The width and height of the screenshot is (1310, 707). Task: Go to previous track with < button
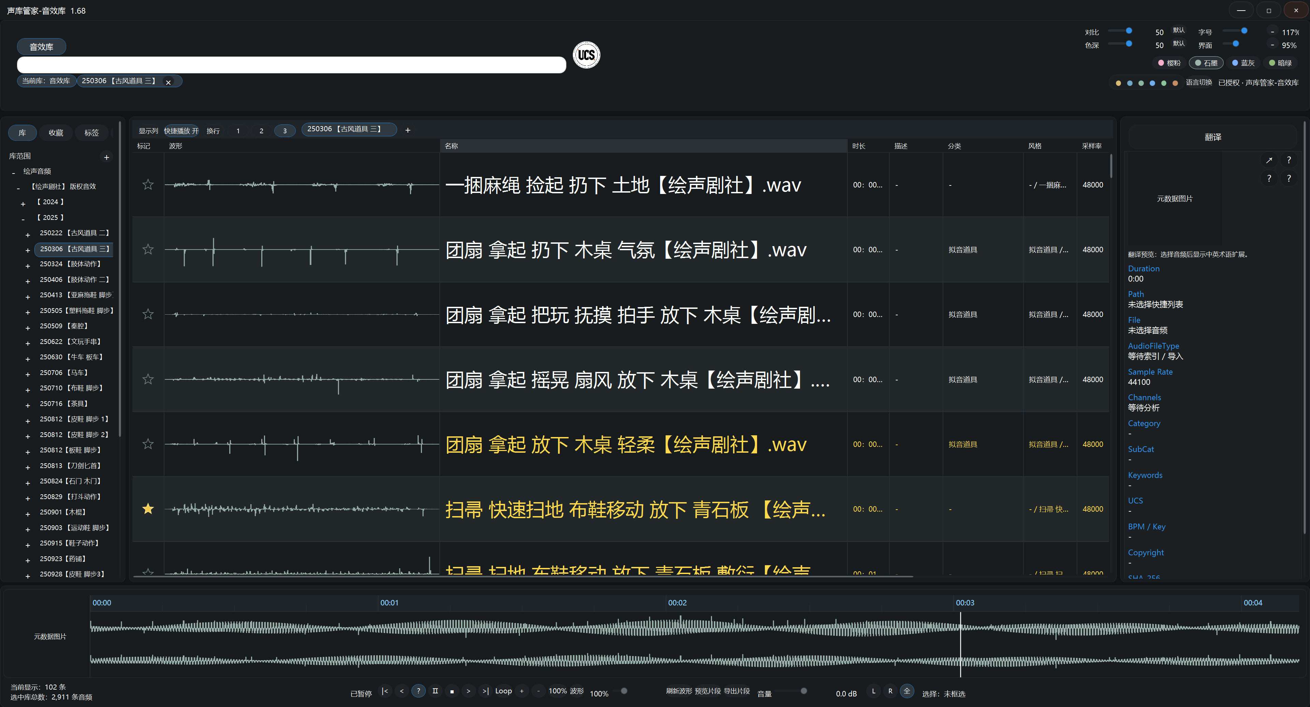pyautogui.click(x=402, y=691)
